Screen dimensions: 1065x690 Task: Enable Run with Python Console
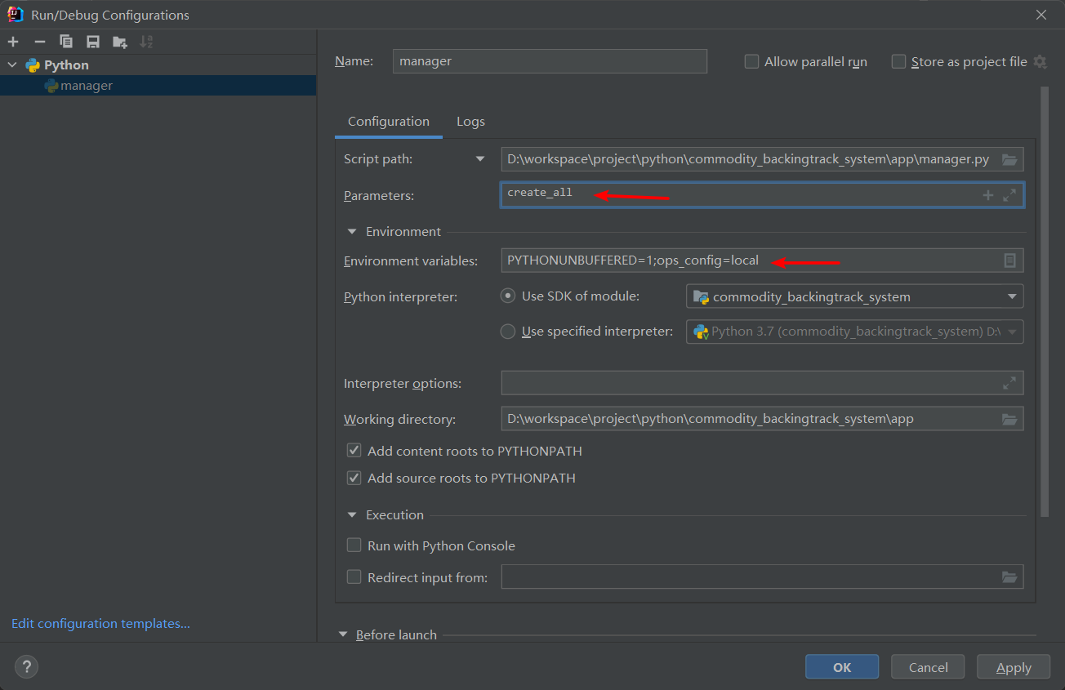pos(354,545)
